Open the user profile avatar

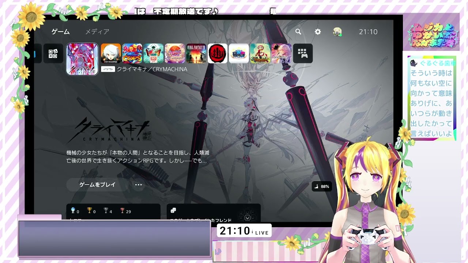click(x=337, y=32)
